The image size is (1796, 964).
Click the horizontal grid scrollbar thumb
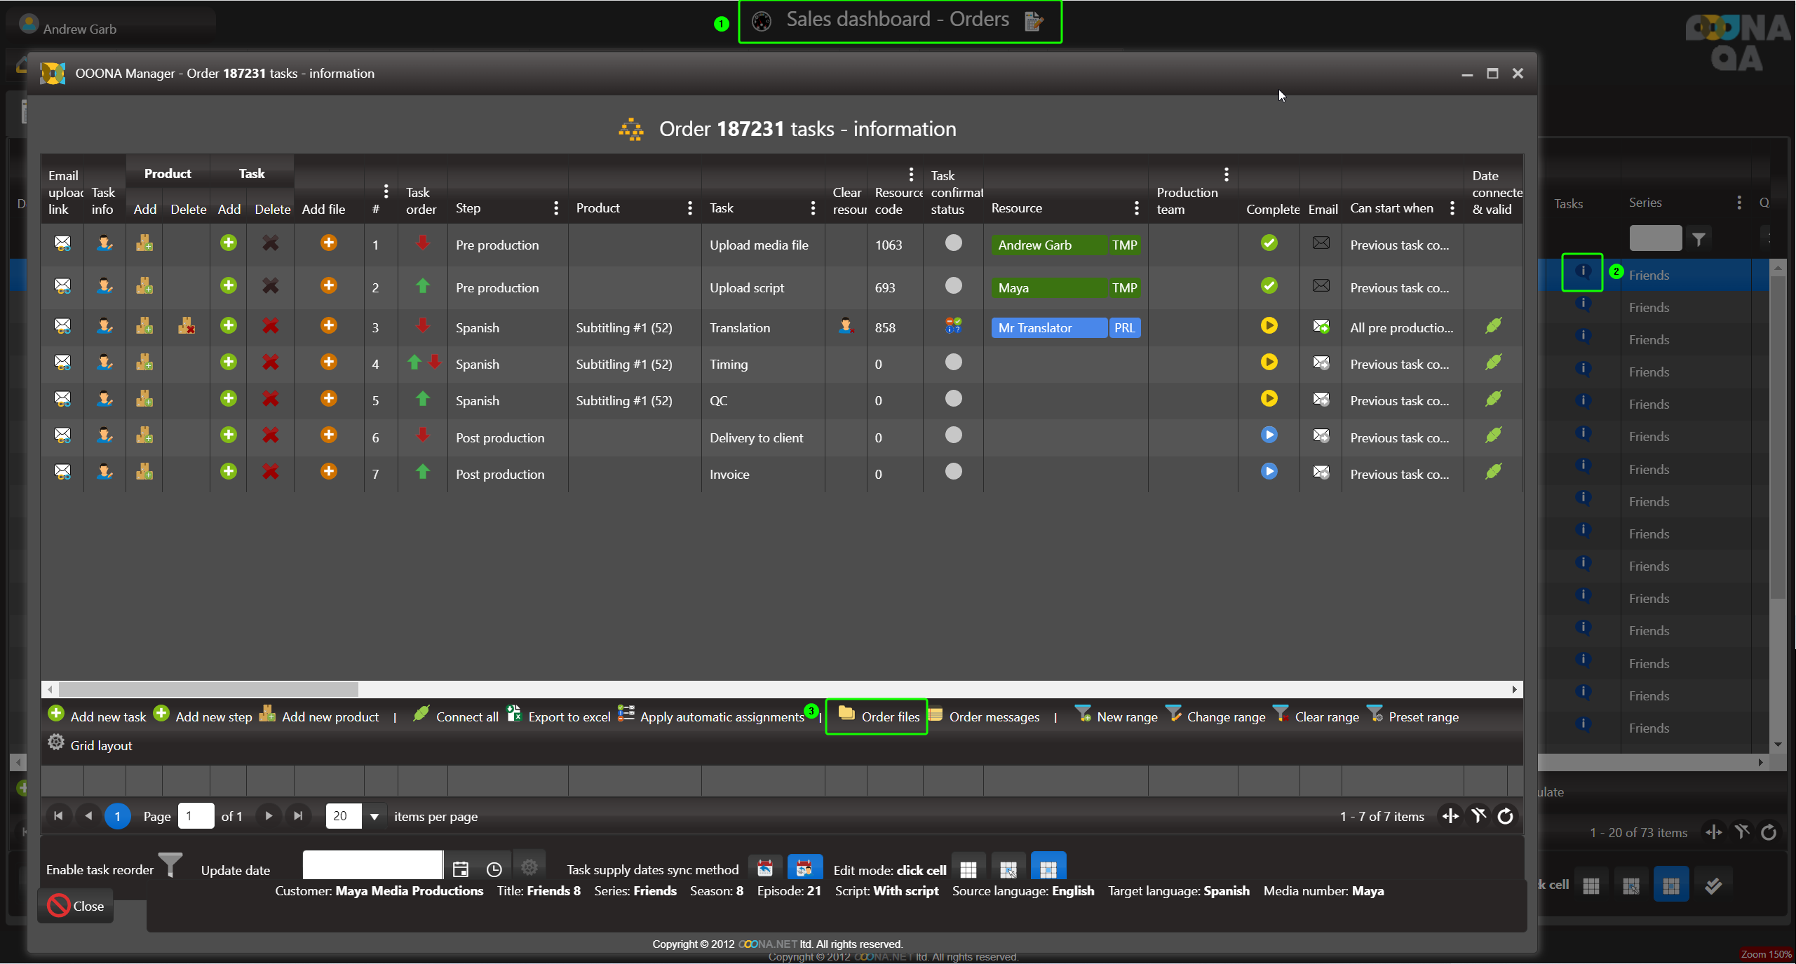[x=208, y=690]
